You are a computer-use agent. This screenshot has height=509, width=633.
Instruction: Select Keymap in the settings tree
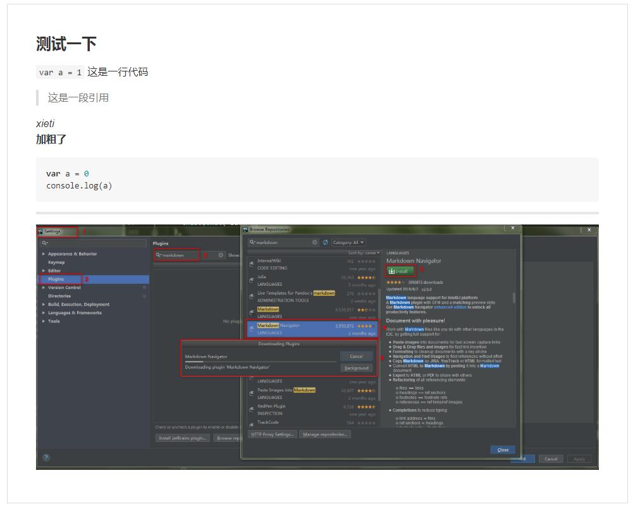[56, 262]
